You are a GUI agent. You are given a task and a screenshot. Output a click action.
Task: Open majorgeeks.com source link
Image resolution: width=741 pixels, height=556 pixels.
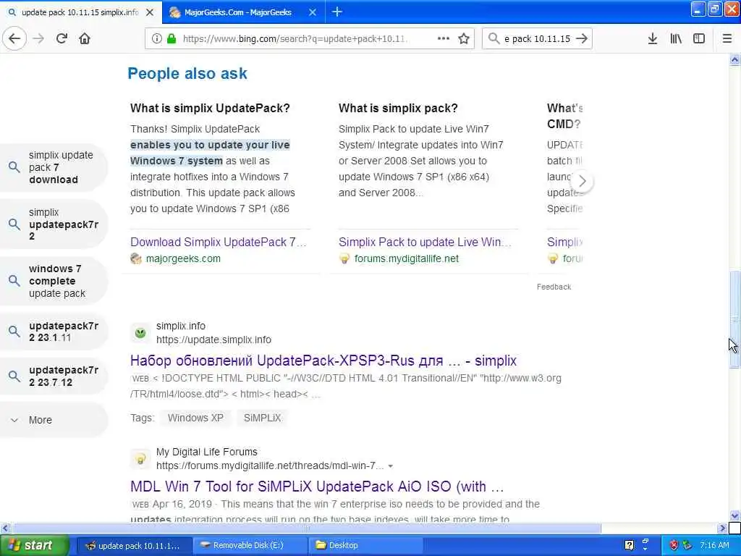[183, 258]
